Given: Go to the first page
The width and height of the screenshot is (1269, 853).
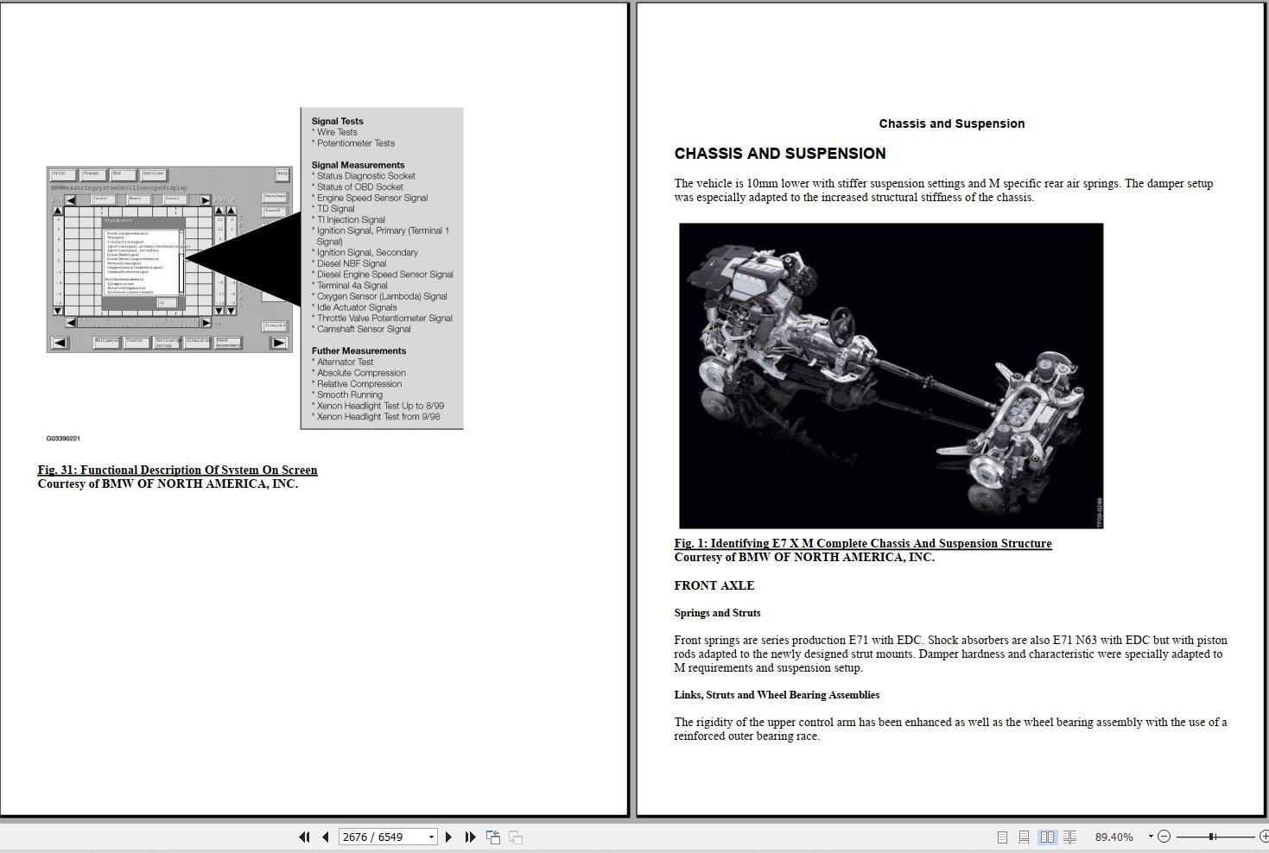Looking at the screenshot, I should pyautogui.click(x=304, y=837).
